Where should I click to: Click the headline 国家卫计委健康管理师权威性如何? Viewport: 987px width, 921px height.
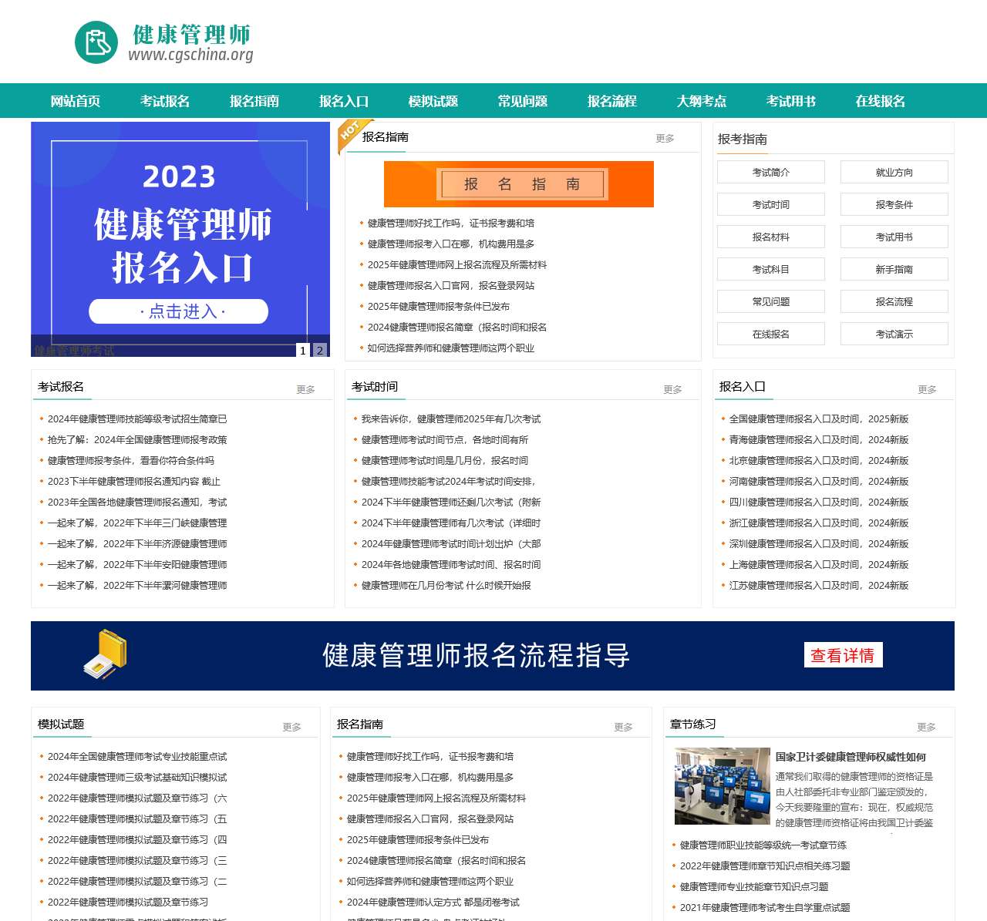pos(851,757)
